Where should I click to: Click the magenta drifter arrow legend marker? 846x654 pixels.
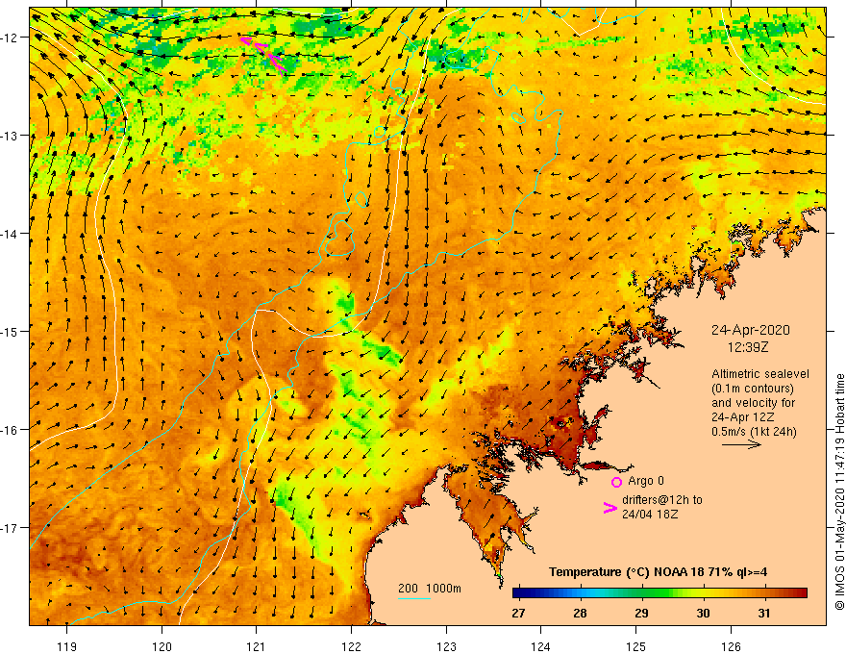tap(610, 508)
